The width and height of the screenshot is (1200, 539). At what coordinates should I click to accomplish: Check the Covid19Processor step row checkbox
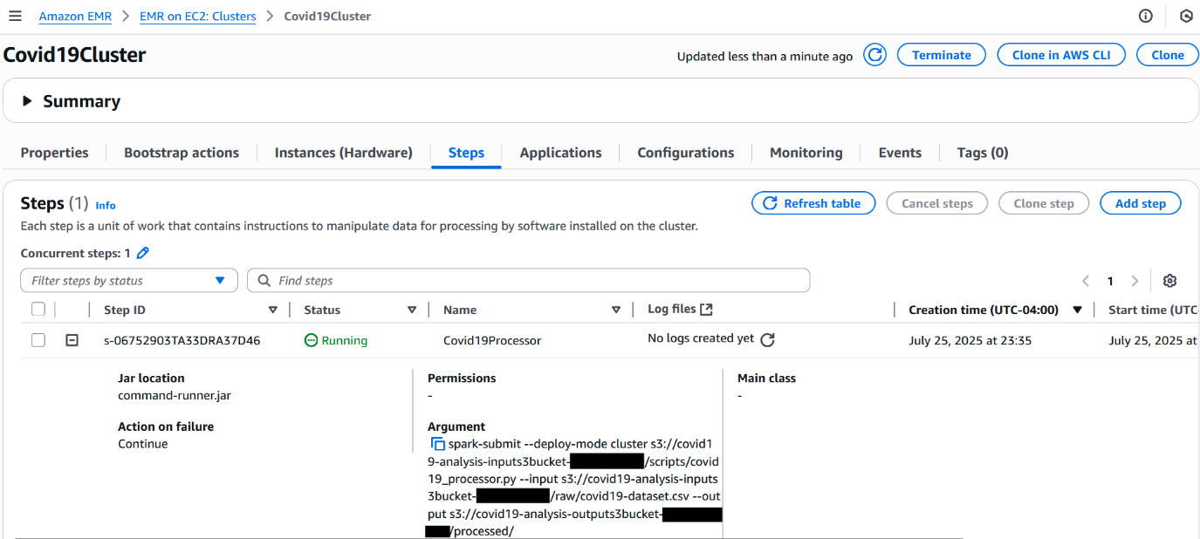[x=38, y=340]
